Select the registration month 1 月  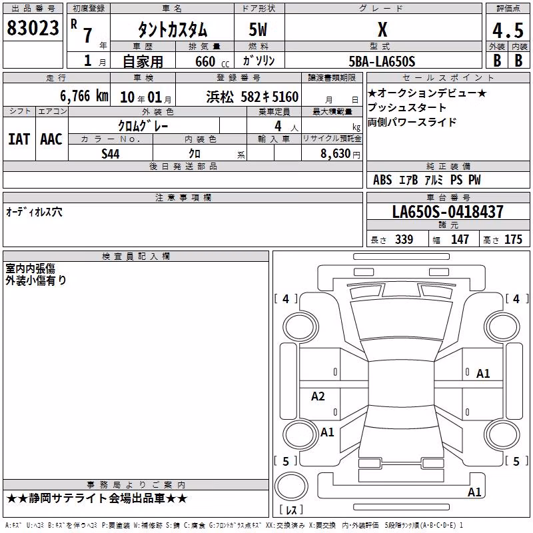click(95, 61)
